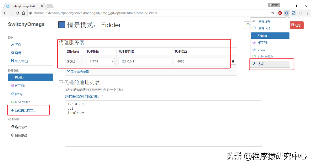Click the proxy server field 127.0.0.1
The width and height of the screenshot is (312, 165).
[145, 61]
